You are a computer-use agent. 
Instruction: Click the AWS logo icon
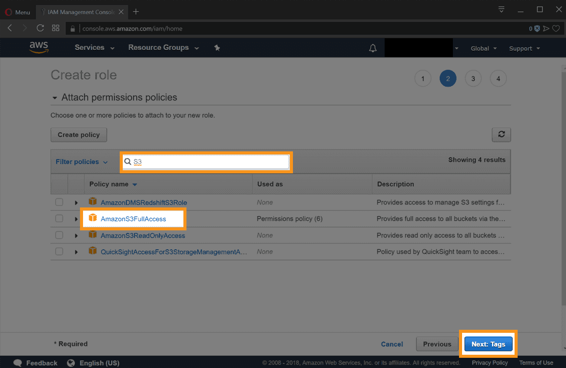[39, 47]
